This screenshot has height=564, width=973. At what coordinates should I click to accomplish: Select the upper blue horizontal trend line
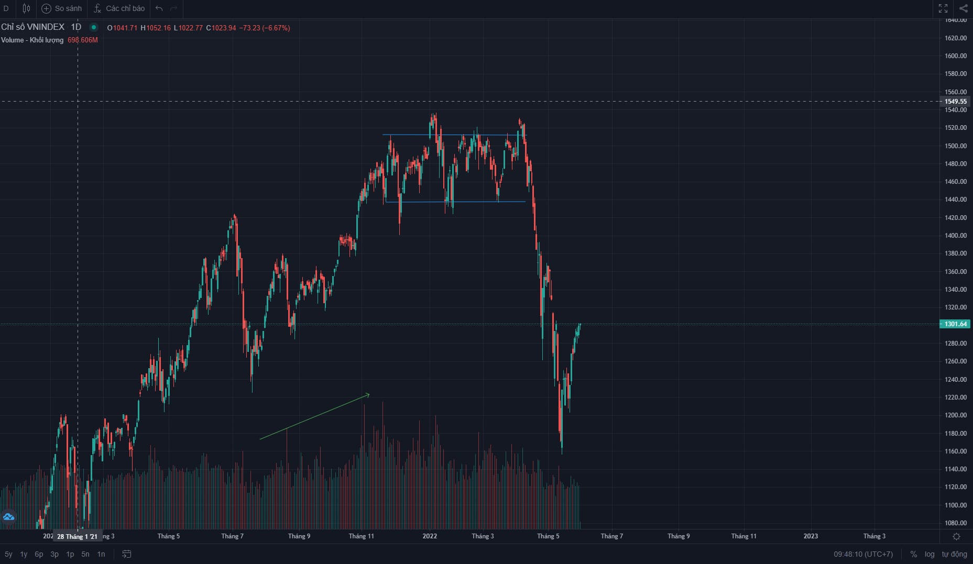pos(454,135)
